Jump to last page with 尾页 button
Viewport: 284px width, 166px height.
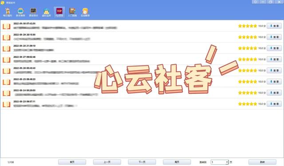pos(177,162)
